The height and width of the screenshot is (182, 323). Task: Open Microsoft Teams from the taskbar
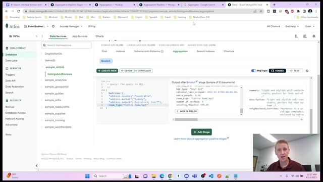click(x=194, y=176)
